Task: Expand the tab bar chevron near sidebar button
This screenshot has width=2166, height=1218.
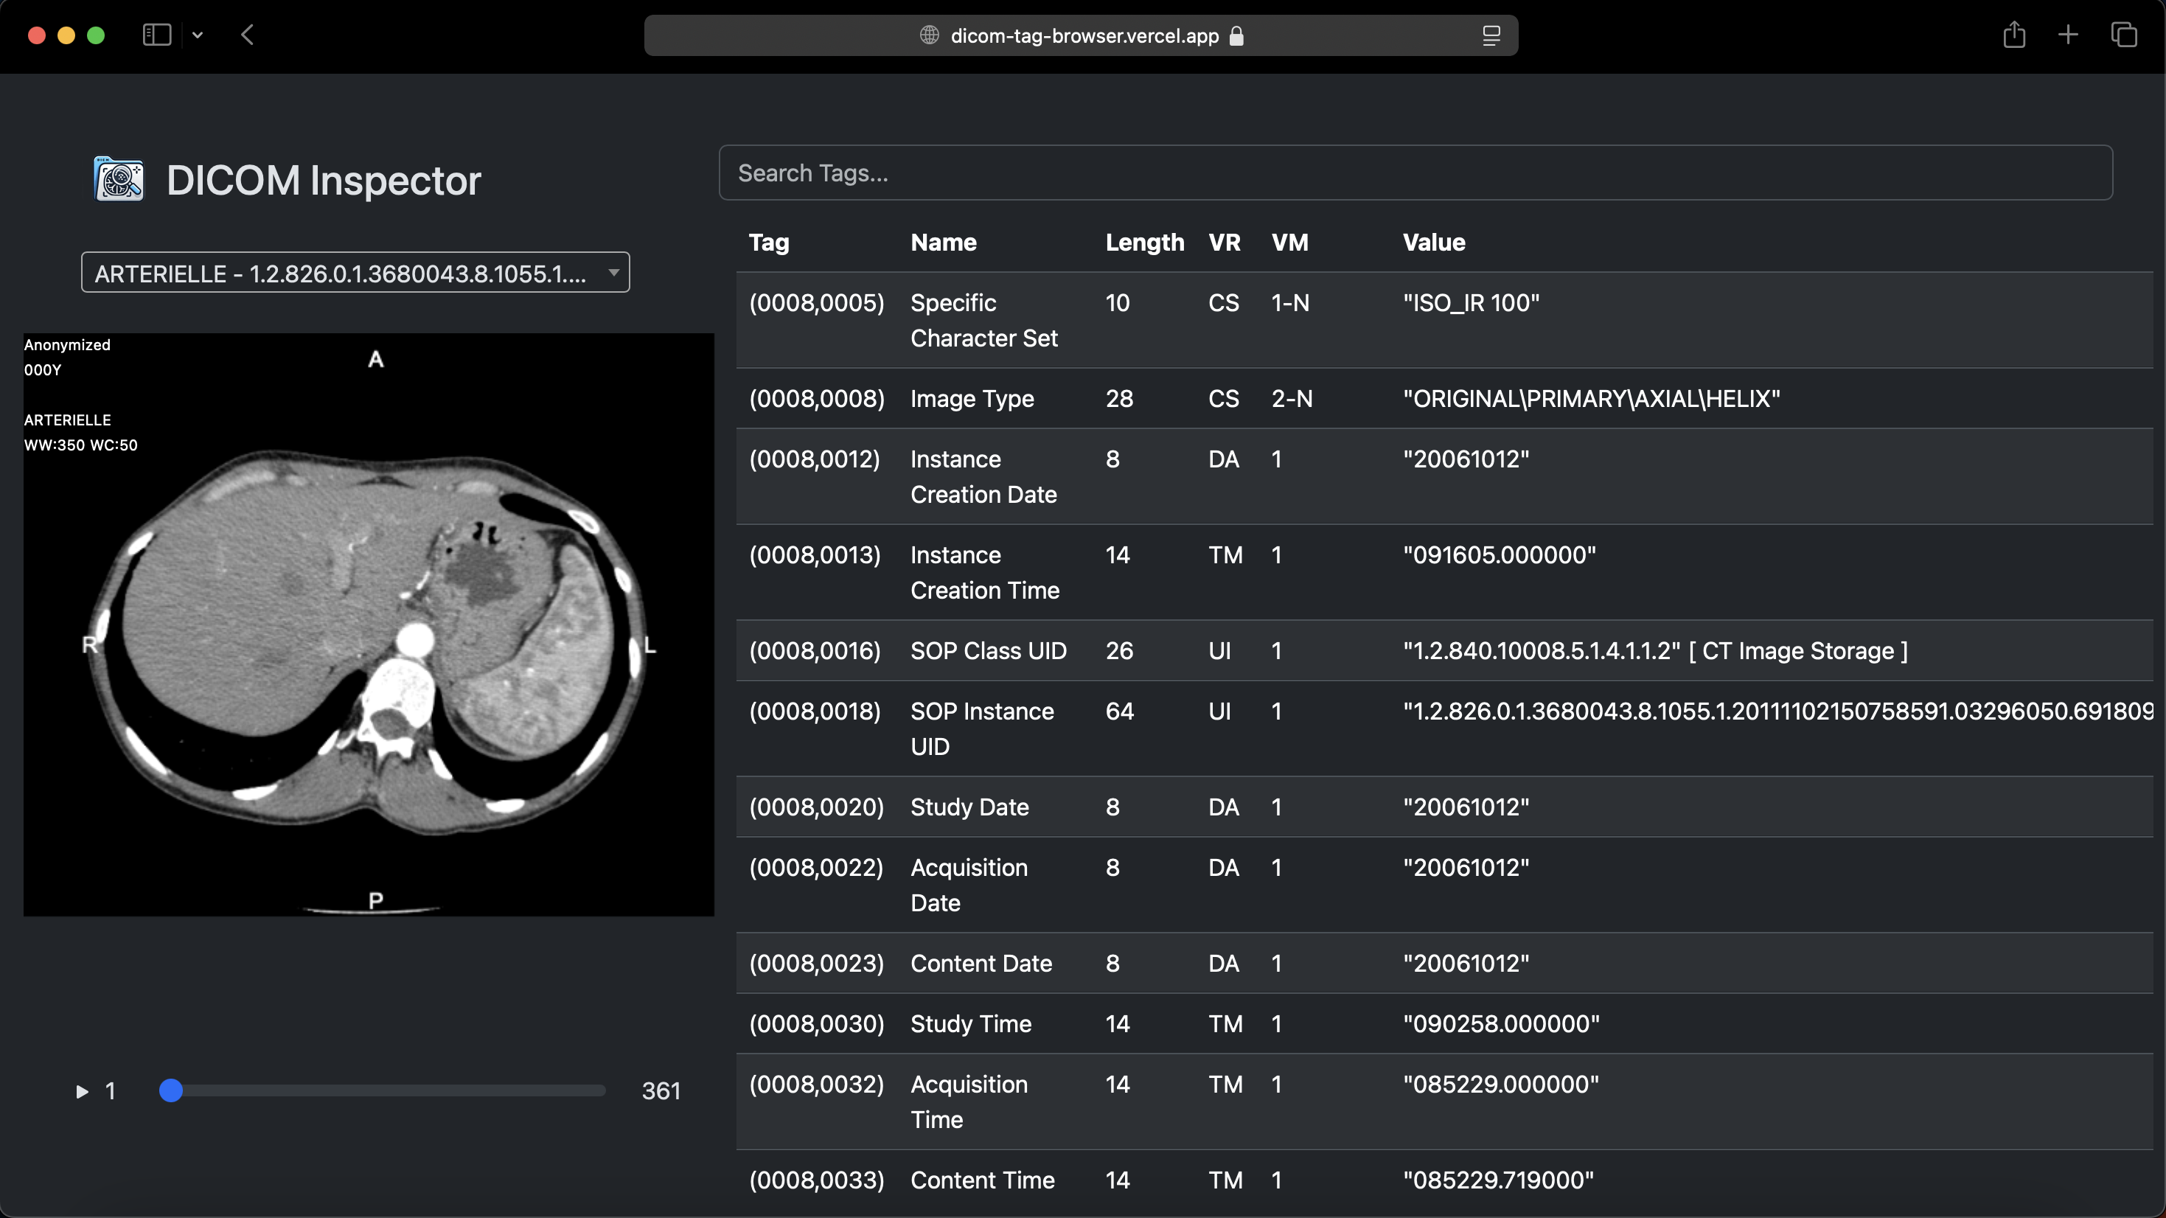Action: pos(198,35)
